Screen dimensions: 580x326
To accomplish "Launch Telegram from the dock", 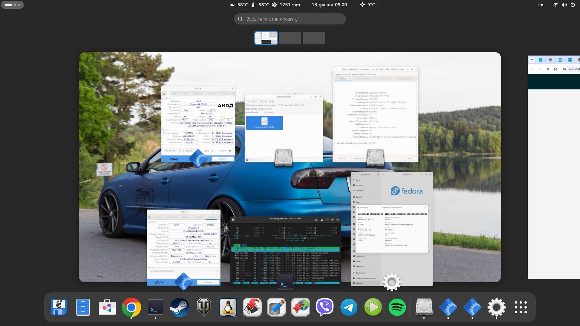I will point(349,307).
